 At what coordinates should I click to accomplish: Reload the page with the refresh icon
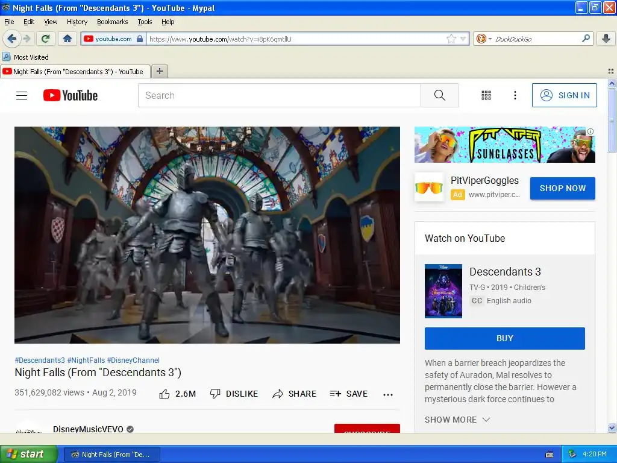(46, 39)
